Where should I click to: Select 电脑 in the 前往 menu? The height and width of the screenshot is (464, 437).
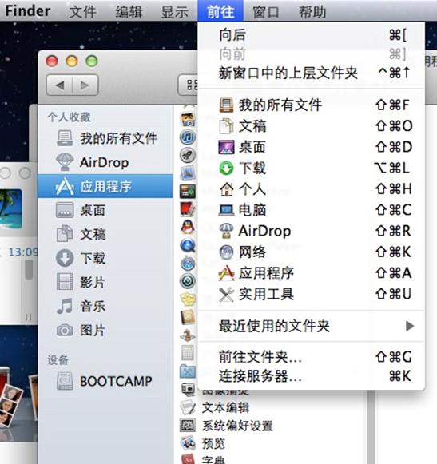(312, 210)
